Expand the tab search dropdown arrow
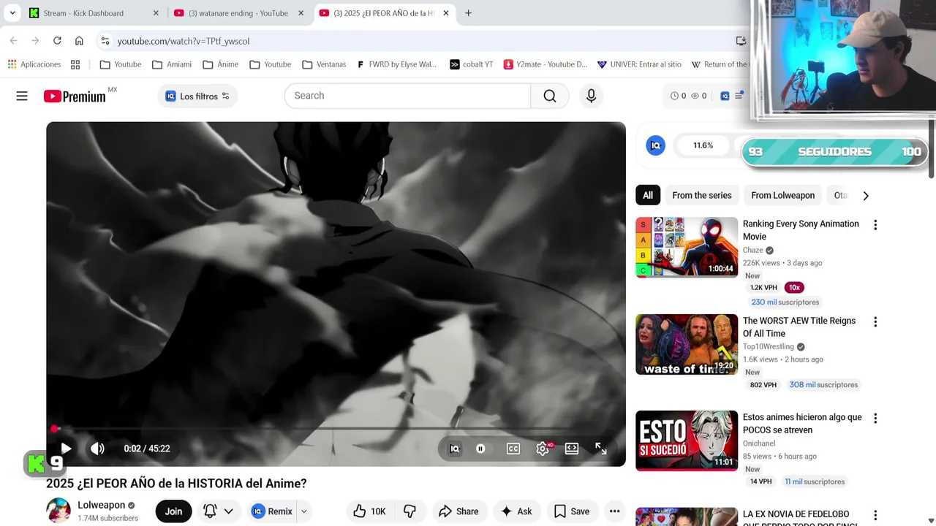936x526 pixels. point(12,13)
